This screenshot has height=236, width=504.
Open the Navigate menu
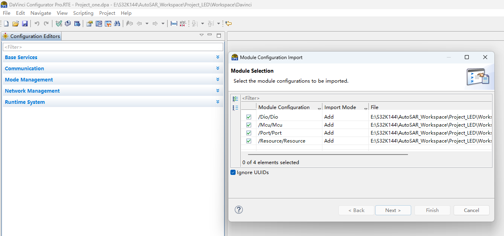pos(41,13)
